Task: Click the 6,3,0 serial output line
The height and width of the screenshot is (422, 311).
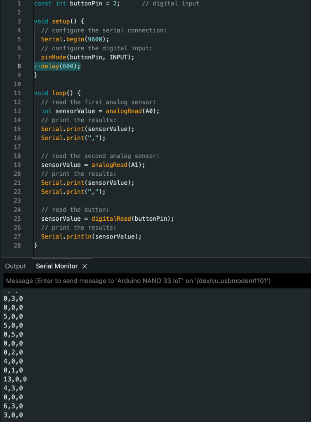Action: (13, 406)
